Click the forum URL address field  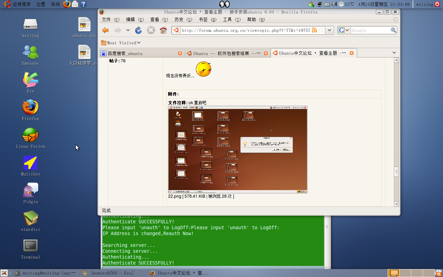pyautogui.click(x=246, y=30)
